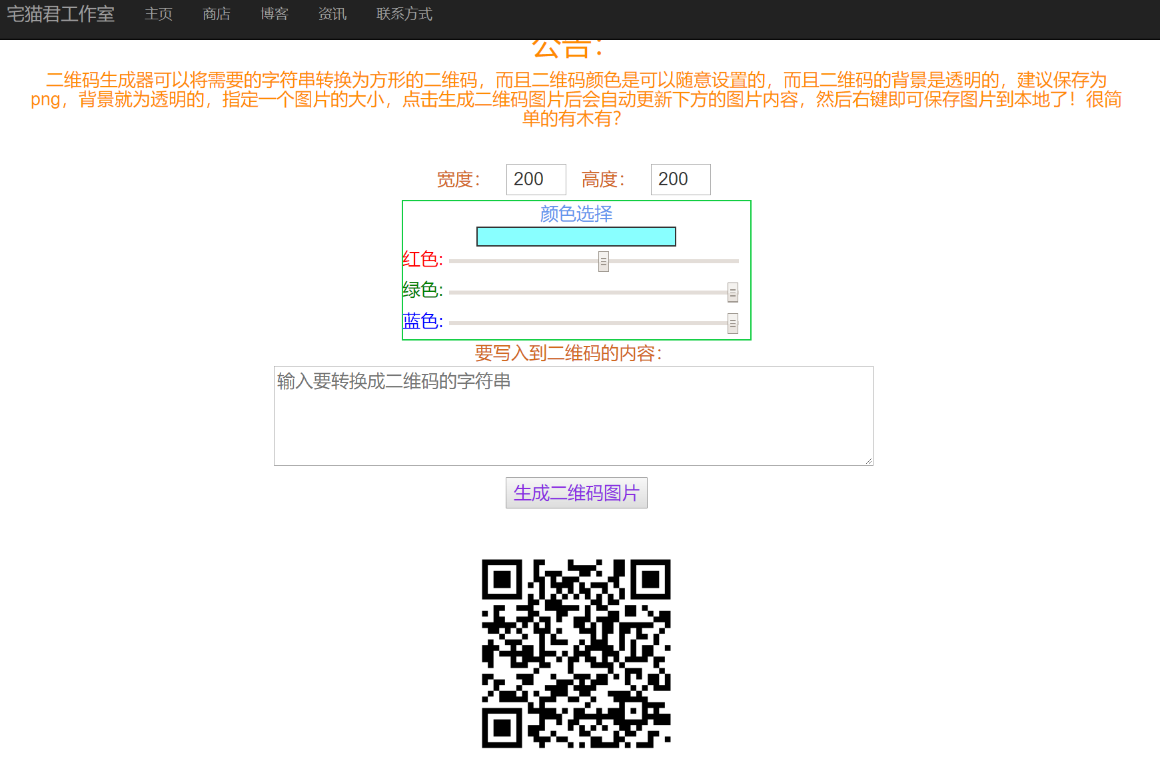
Task: Open the 商店 menu item
Action: (217, 14)
